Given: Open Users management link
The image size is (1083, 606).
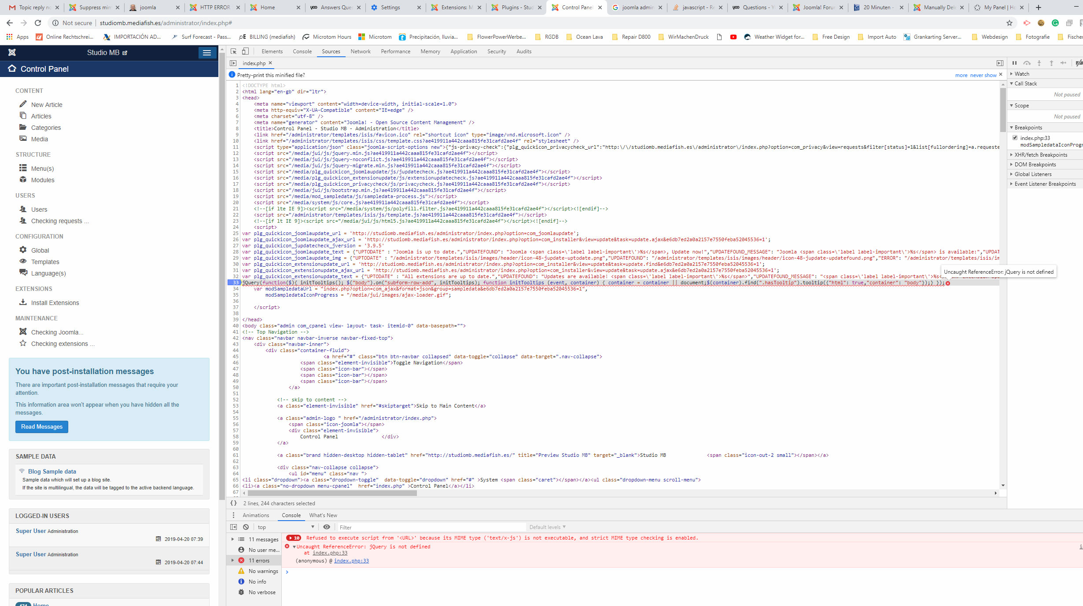Looking at the screenshot, I should point(39,209).
